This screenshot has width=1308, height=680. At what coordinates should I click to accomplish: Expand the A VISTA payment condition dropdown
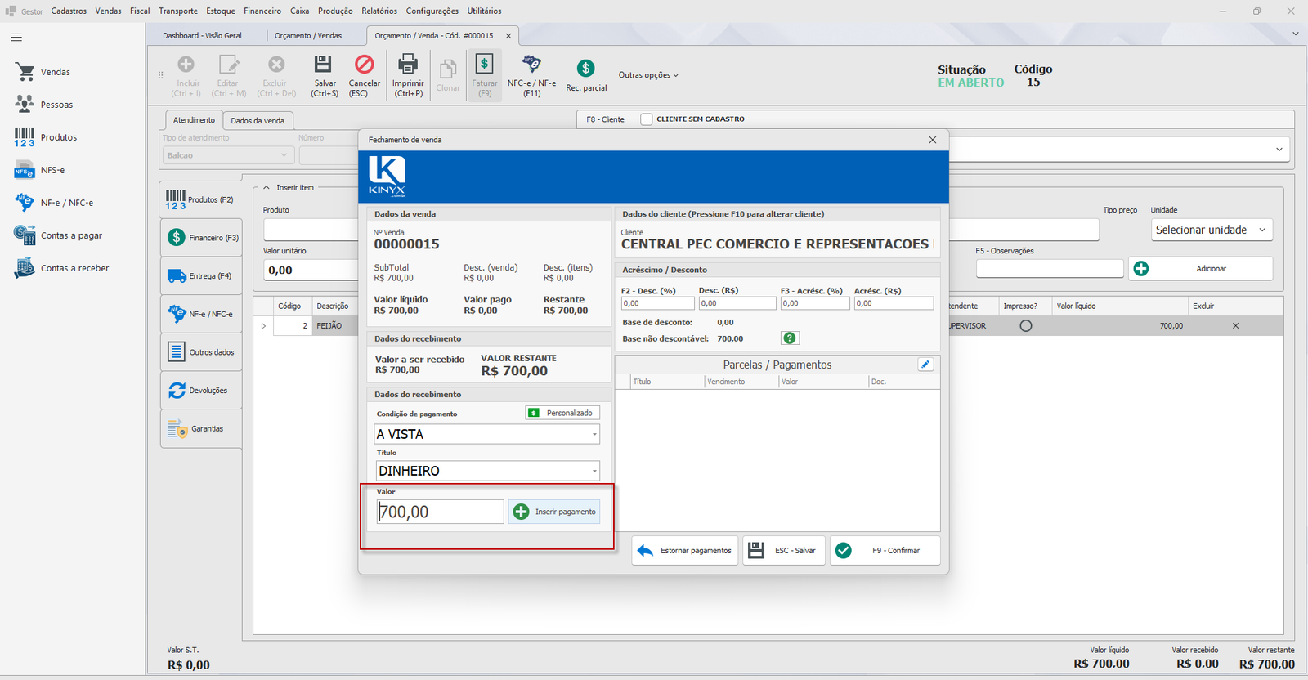point(594,435)
